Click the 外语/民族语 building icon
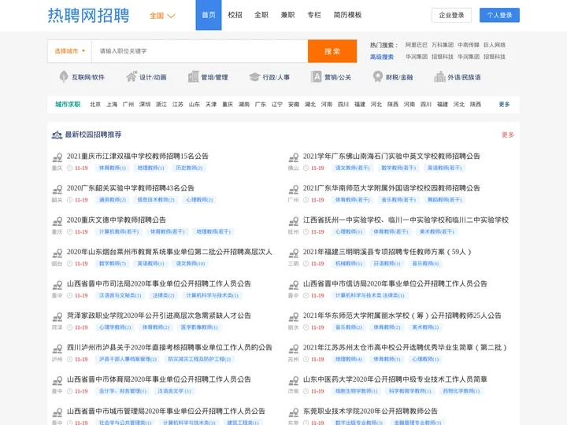The height and width of the screenshot is (425, 567). click(x=439, y=76)
